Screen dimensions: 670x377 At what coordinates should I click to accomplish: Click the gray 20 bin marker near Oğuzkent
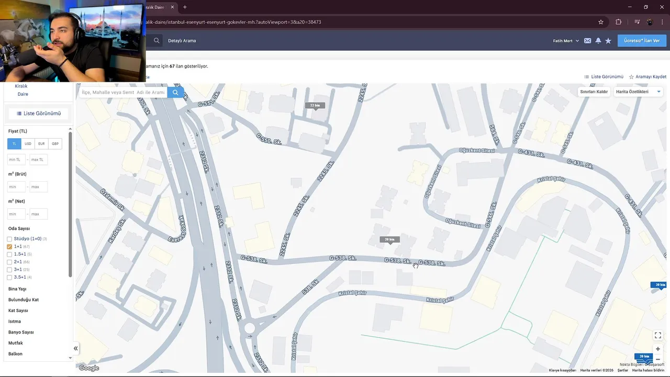(389, 240)
